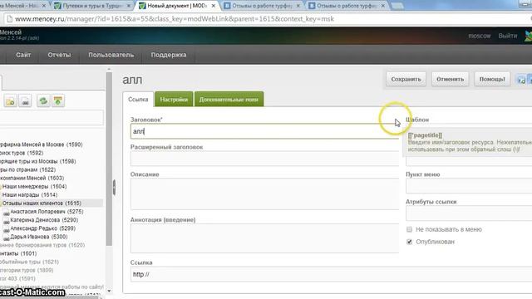Open the Поддержка menu
532x299 pixels.
point(169,55)
